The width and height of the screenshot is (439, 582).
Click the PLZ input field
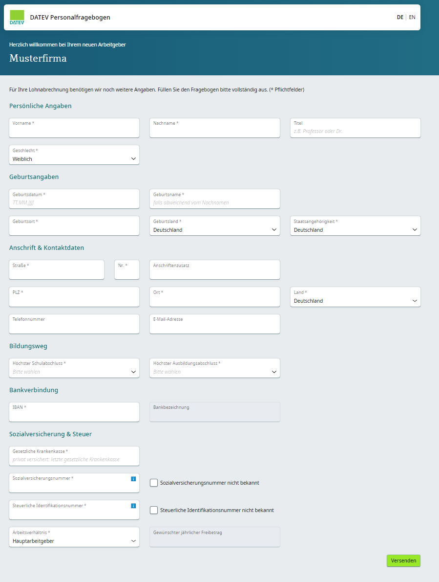tap(74, 297)
